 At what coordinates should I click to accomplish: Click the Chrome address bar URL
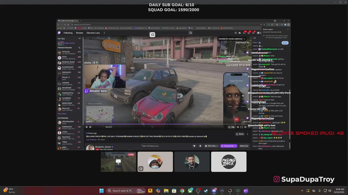click(82, 25)
